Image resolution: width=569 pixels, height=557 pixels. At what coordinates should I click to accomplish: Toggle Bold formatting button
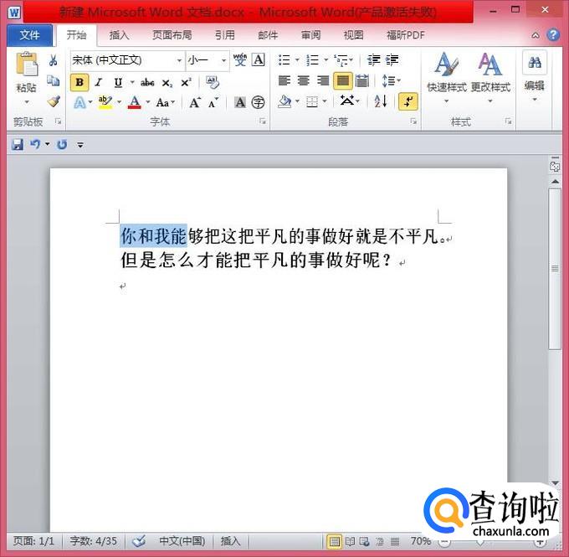click(79, 82)
